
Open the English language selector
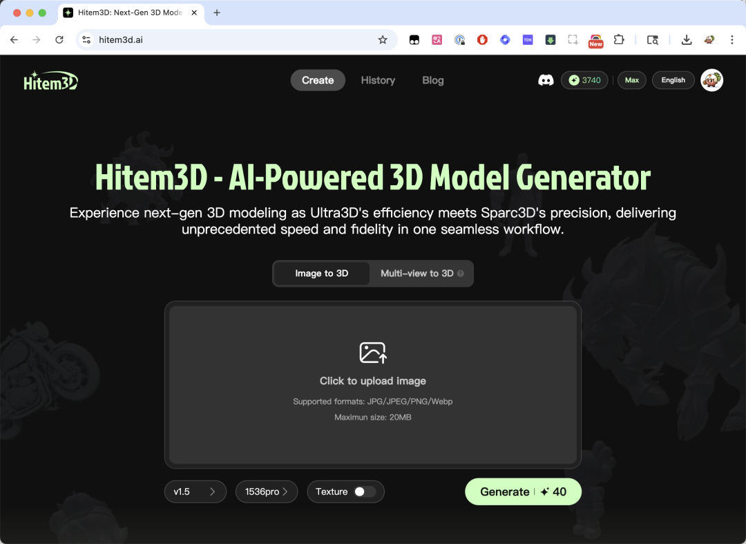673,80
